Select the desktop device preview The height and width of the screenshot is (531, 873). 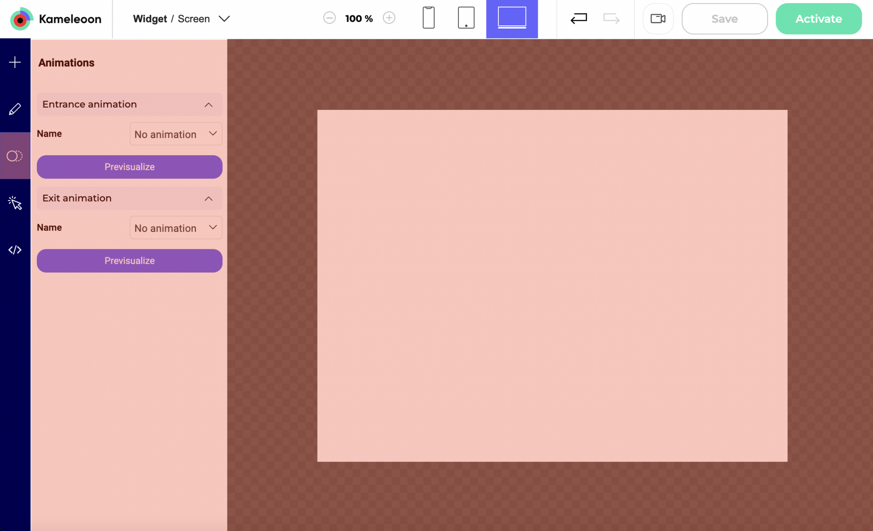click(x=512, y=18)
